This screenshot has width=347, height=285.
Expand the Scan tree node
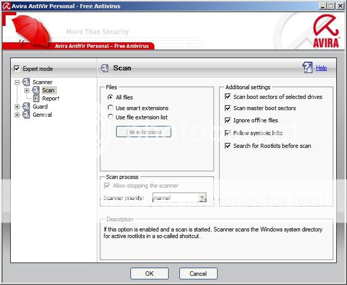26,90
